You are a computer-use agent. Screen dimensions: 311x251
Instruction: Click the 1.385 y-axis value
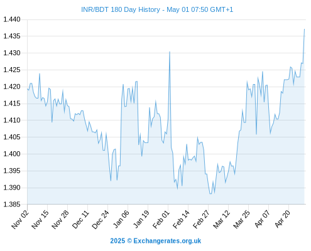pos(12,205)
